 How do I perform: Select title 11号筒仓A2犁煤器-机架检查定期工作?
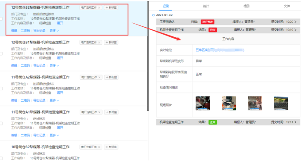[40, 77]
